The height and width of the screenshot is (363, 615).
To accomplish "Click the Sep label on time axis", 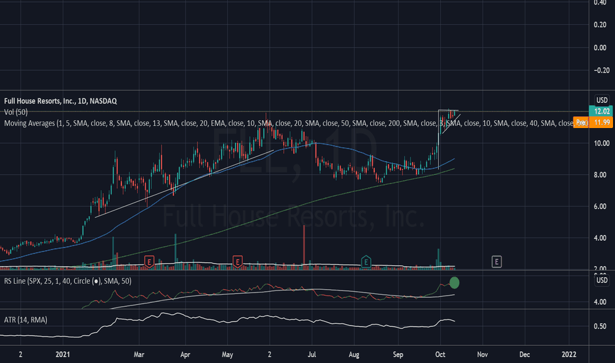I will [x=398, y=354].
